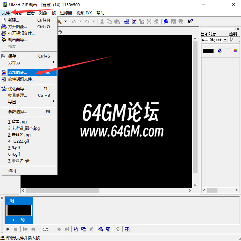Step to previous frame button
Screen dimensions: 241x241
33,229
